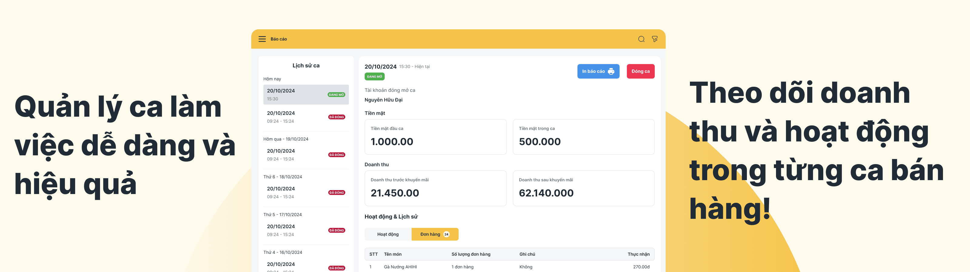Click the Báo cáo header title

(279, 39)
